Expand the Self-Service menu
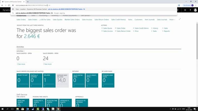 pyautogui.click(x=86, y=15)
